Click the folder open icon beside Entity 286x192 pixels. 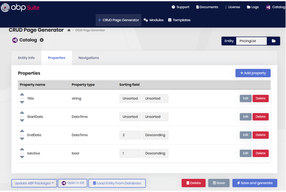(274, 41)
